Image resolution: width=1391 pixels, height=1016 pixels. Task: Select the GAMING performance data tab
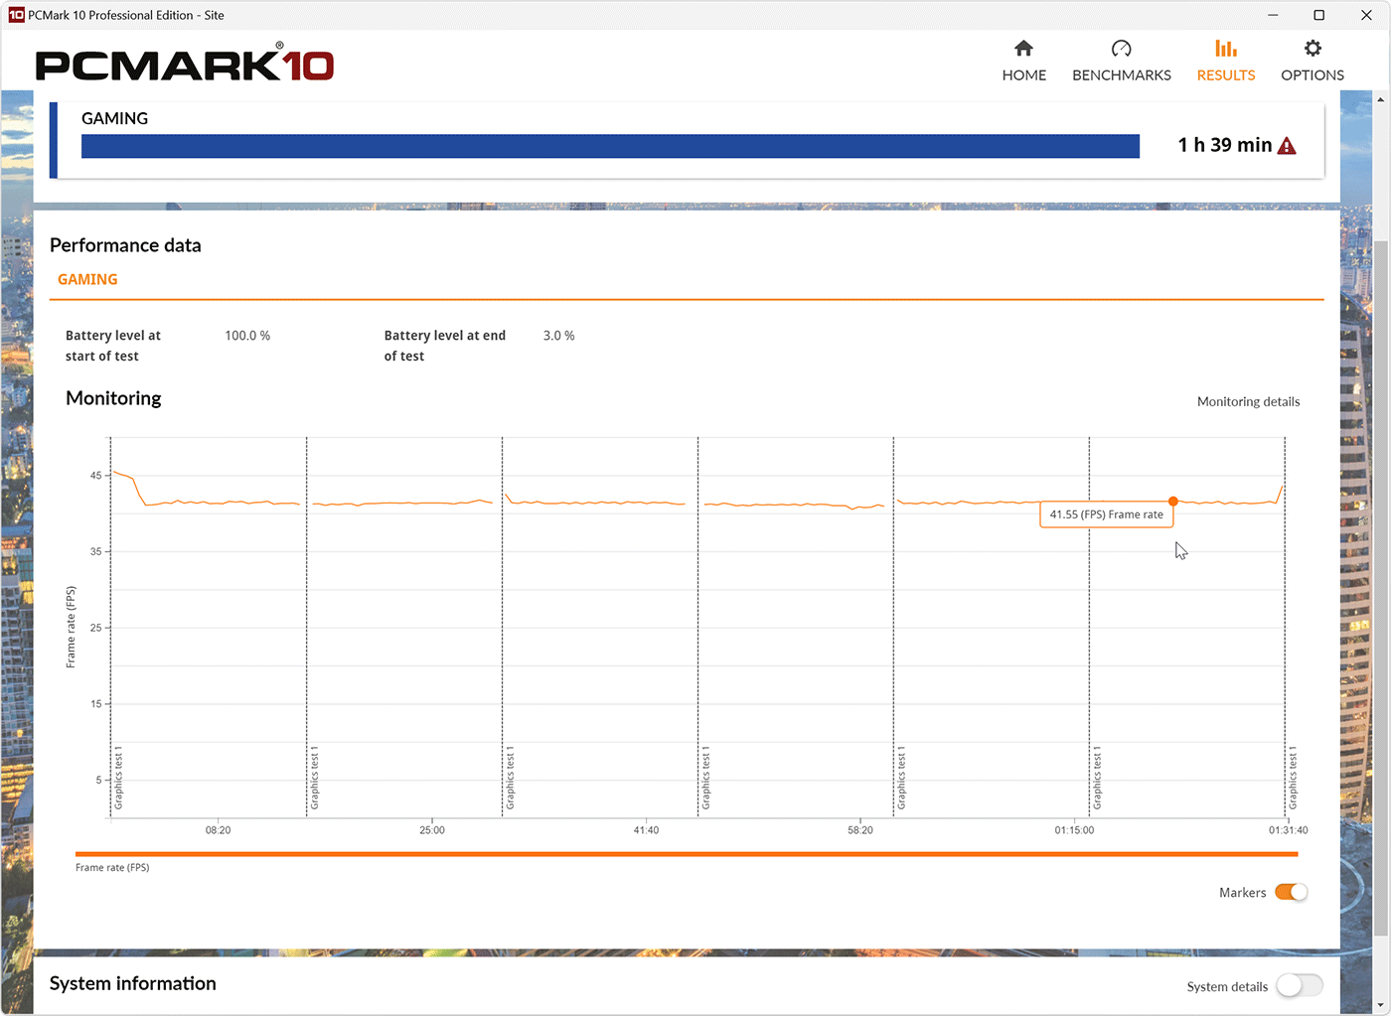click(x=87, y=280)
